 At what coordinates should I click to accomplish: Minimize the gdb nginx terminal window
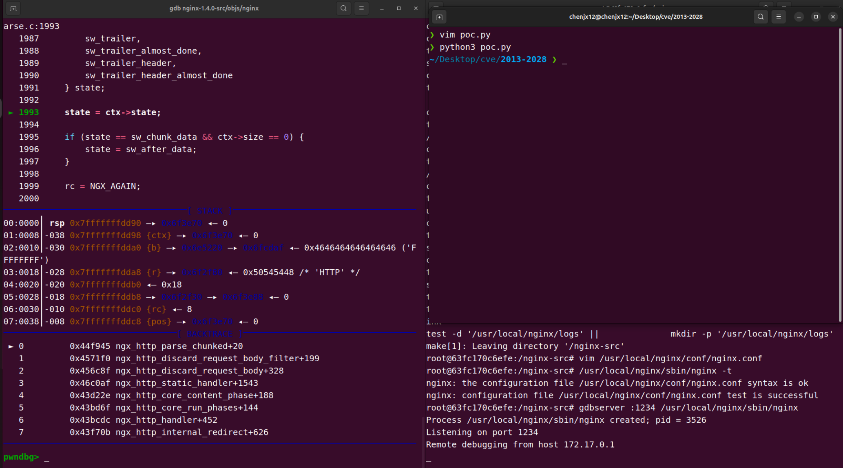tap(382, 8)
